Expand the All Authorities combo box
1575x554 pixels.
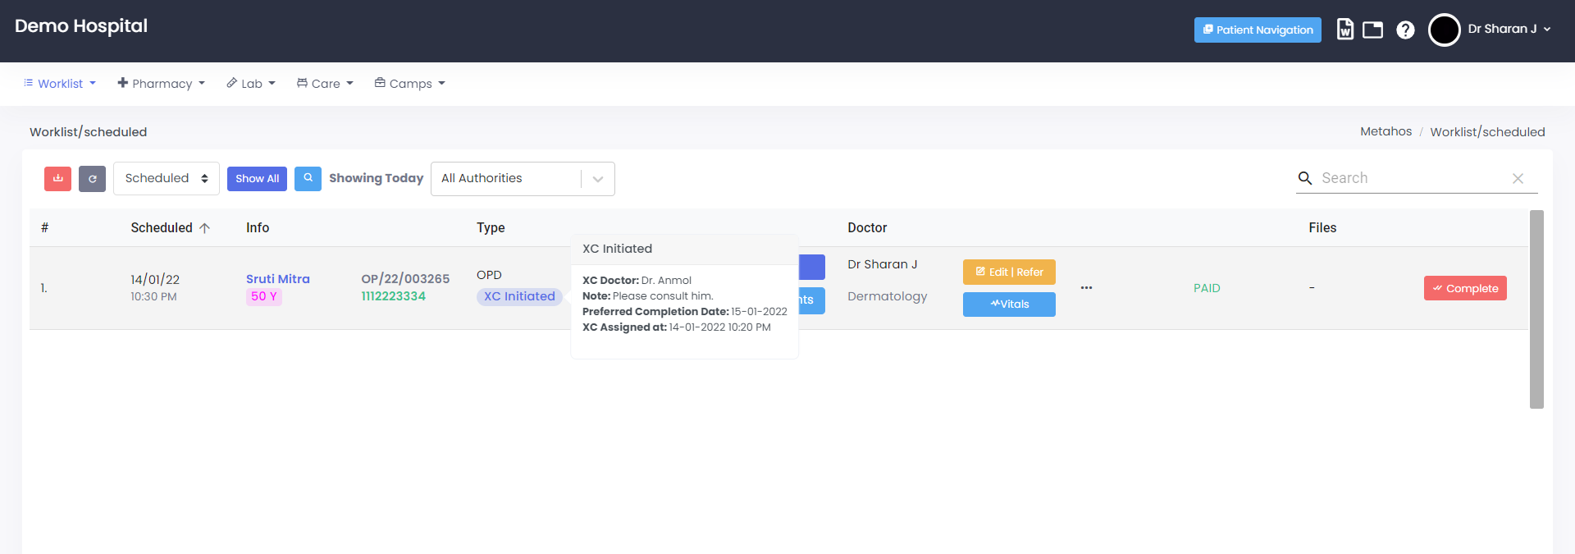pos(523,179)
